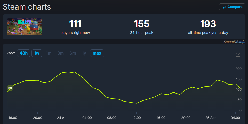Click the 200 value axis label

point(238,69)
